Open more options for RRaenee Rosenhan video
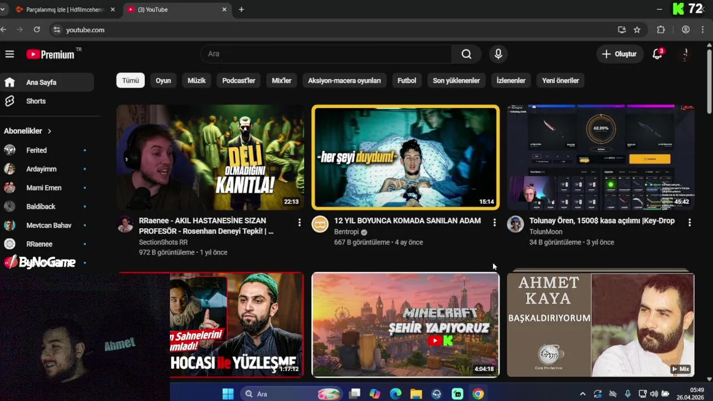 (x=299, y=223)
